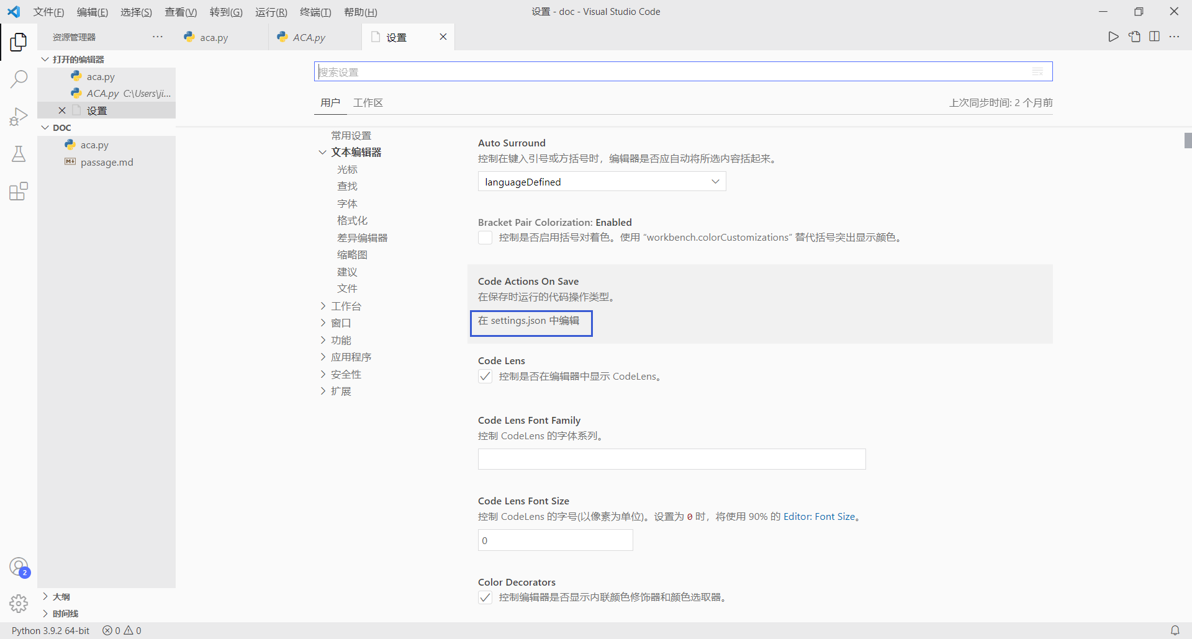Follow the Editor: Font Size link
Screen dimensions: 1192x639
coord(819,517)
